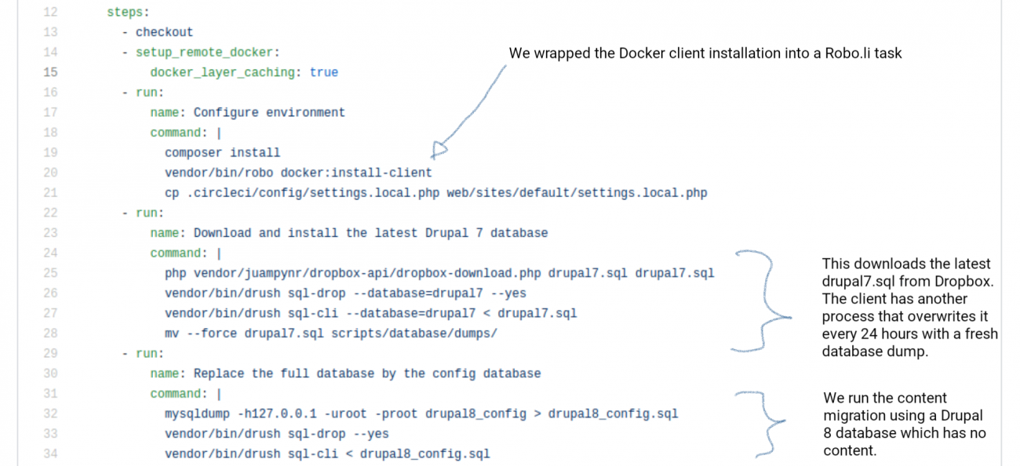
Task: Click the mysqldump command on line 32
Action: click(421, 413)
